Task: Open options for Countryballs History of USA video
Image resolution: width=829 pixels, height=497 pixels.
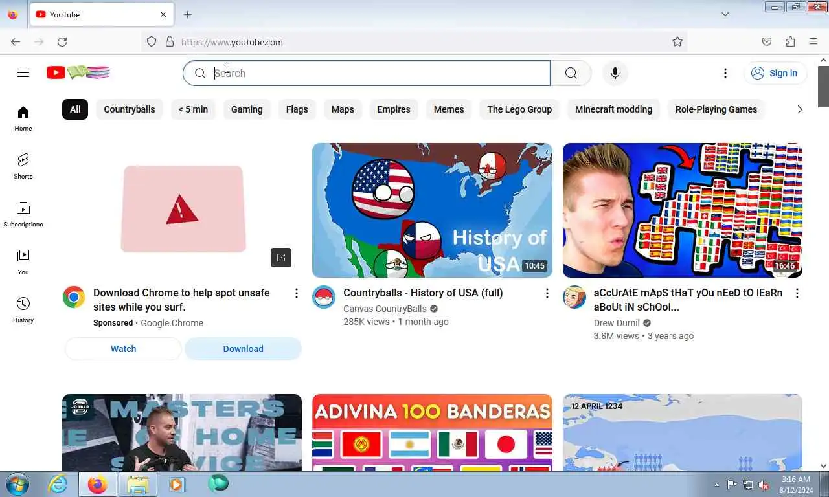Action: (547, 294)
